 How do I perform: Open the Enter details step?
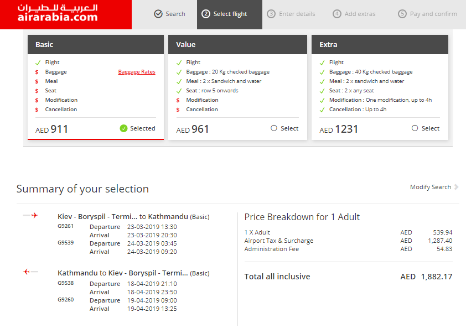coord(291,14)
